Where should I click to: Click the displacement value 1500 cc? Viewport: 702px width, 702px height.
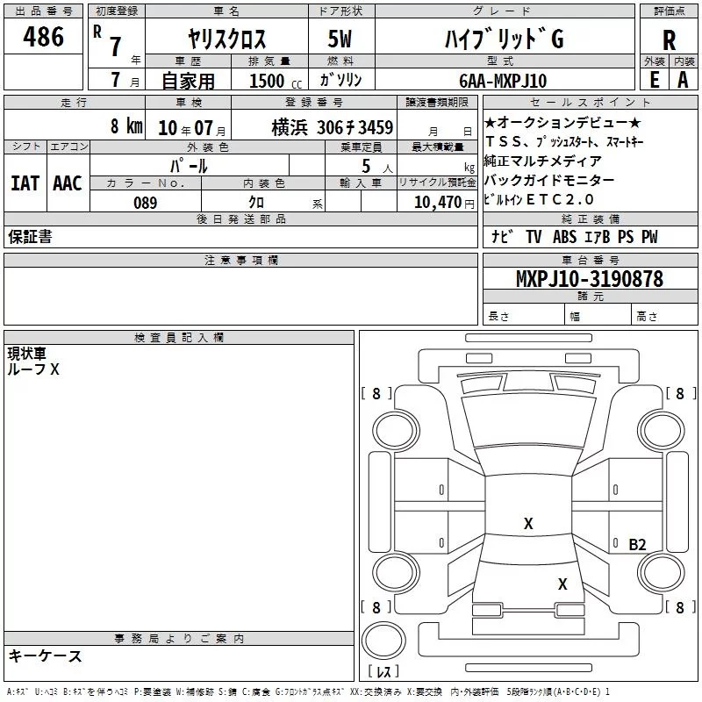coord(276,81)
